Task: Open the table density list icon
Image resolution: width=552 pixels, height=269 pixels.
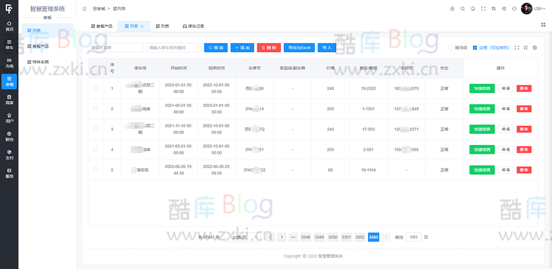Action: click(526, 48)
